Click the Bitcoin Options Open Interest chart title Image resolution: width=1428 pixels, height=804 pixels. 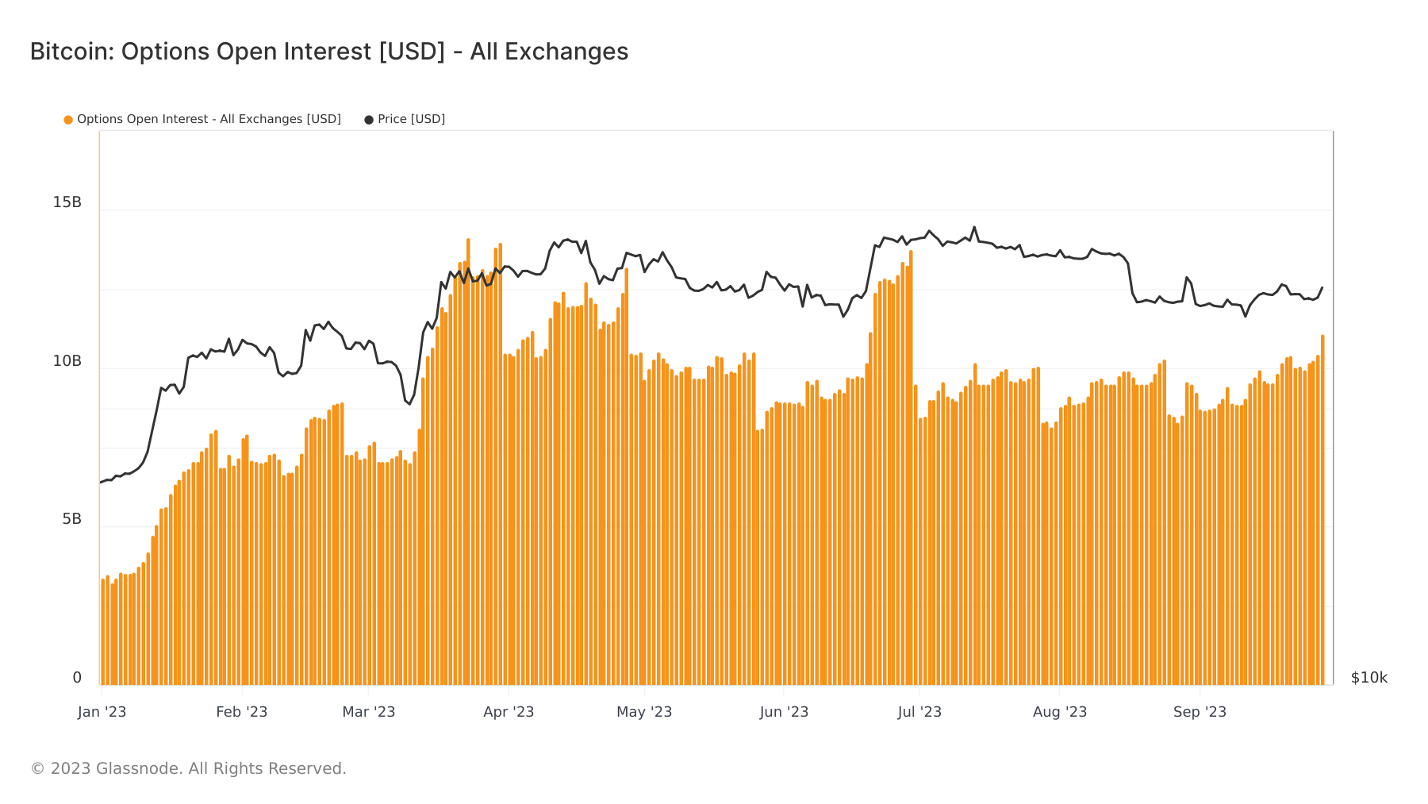coord(329,52)
